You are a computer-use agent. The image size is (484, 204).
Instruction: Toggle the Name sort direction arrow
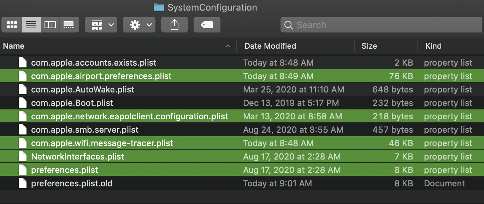[228, 46]
